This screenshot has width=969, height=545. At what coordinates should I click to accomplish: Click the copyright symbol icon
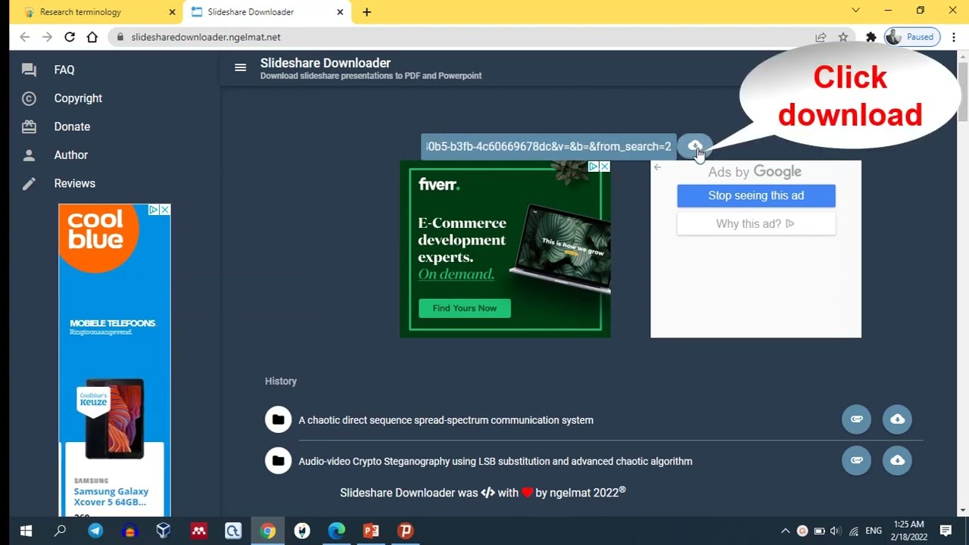[x=29, y=98]
